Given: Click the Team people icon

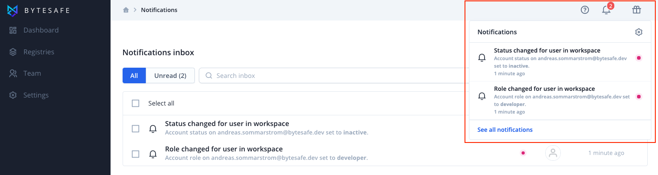Looking at the screenshot, I should pos(13,73).
